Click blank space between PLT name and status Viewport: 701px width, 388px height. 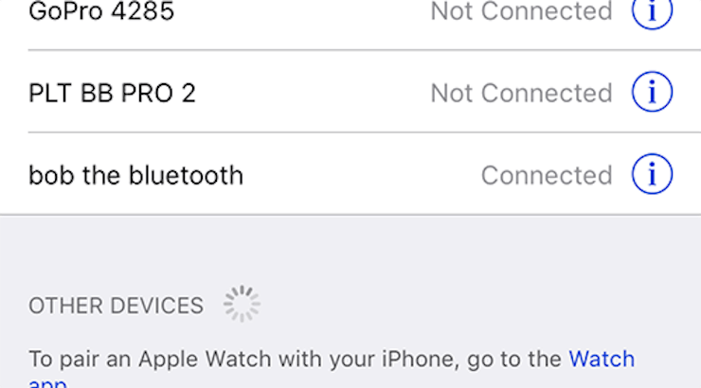[x=313, y=93]
